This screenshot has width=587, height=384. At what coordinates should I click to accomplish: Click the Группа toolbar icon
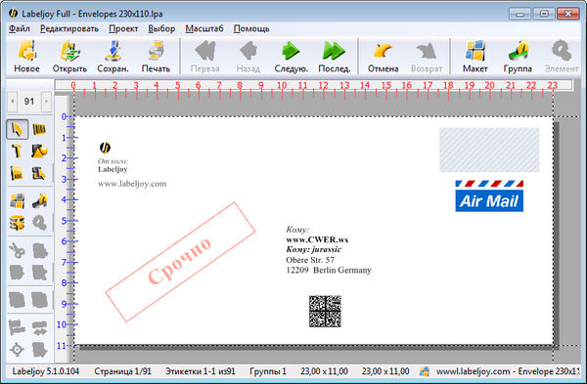click(518, 57)
